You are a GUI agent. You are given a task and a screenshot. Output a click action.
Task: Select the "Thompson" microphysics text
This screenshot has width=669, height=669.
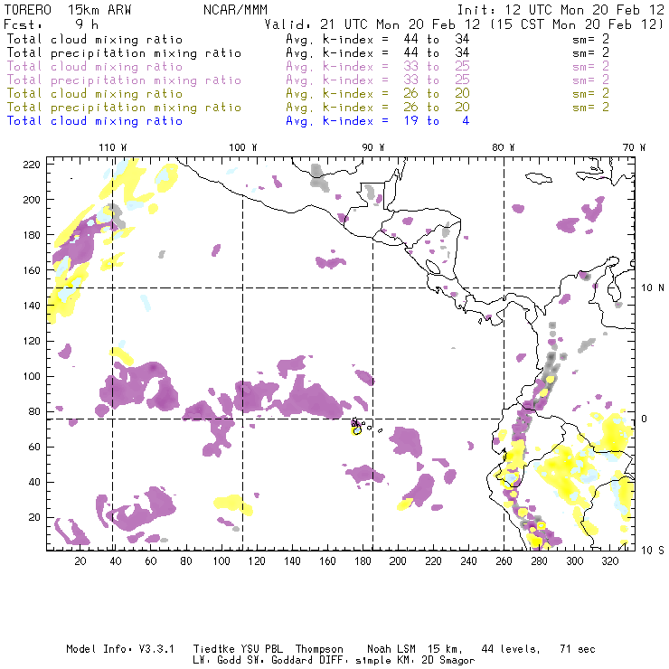pyautogui.click(x=319, y=649)
